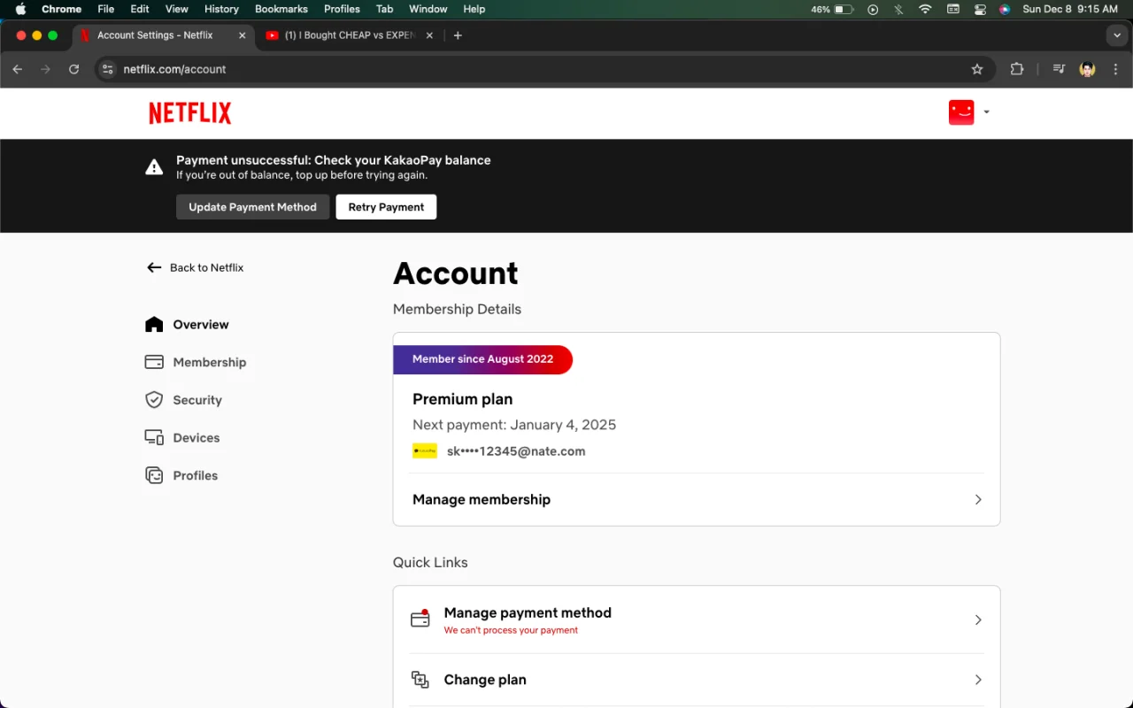Click the back arrow beside Back to Netflix
This screenshot has width=1133, height=708.
(154, 267)
